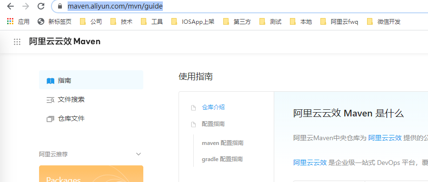Click the 阿里云推荐 section label
Image resolution: width=428 pixels, height=182 pixels.
53,154
